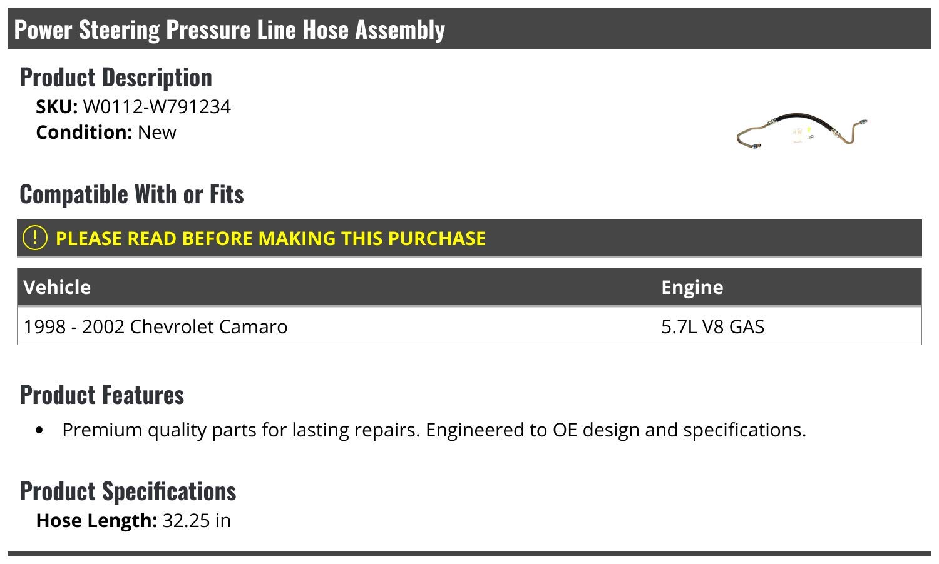This screenshot has width=939, height=564.
Task: Click the Vehicle column header
Action: tap(57, 287)
